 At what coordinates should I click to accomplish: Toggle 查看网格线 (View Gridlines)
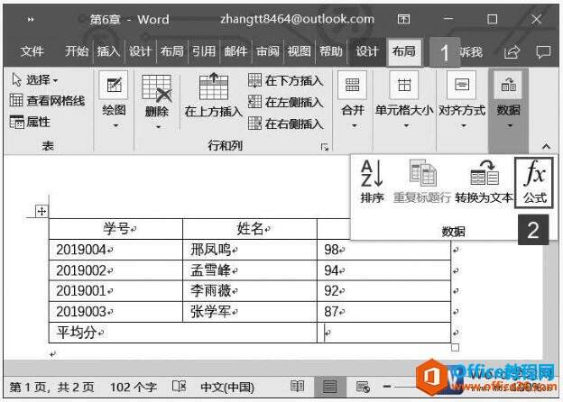coord(48,101)
